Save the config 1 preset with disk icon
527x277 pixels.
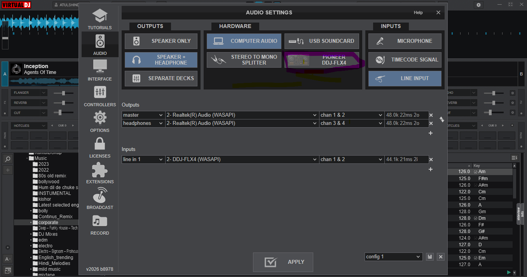(429, 257)
